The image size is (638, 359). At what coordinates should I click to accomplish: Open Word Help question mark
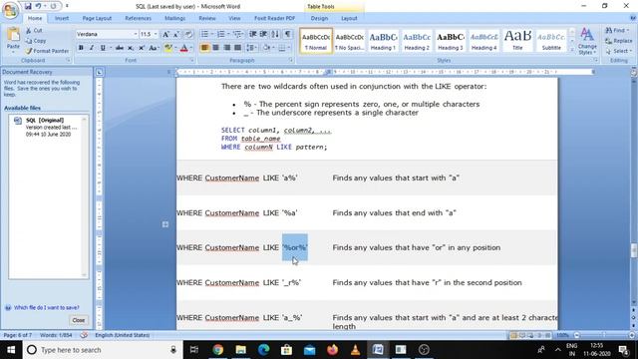point(633,18)
